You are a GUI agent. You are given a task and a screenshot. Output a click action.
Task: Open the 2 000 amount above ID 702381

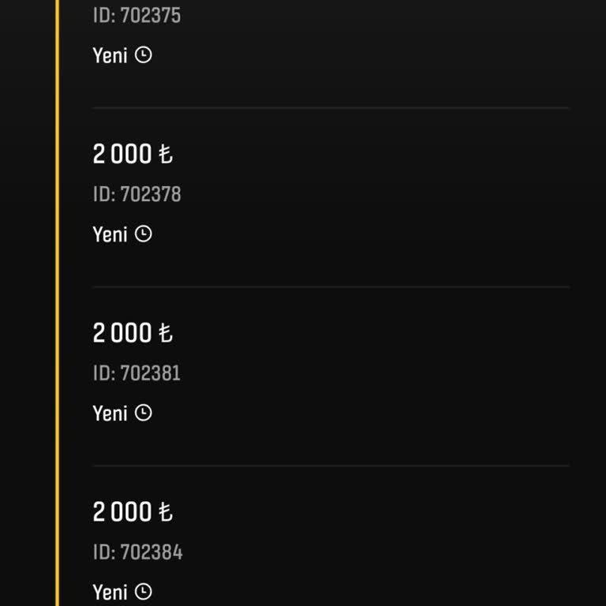click(x=122, y=334)
